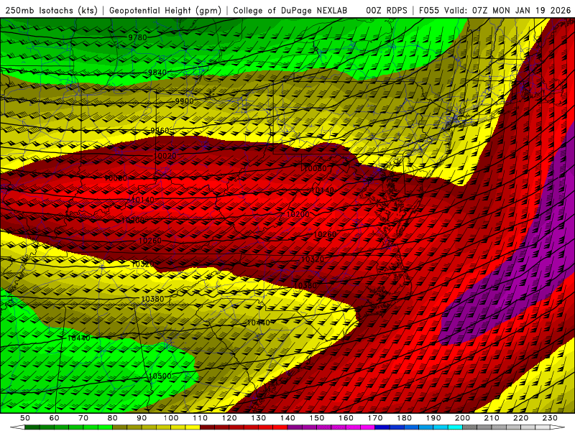The image size is (575, 431).
Task: Select the cyan swatch just before 200 kts
Action: [x=455, y=427]
